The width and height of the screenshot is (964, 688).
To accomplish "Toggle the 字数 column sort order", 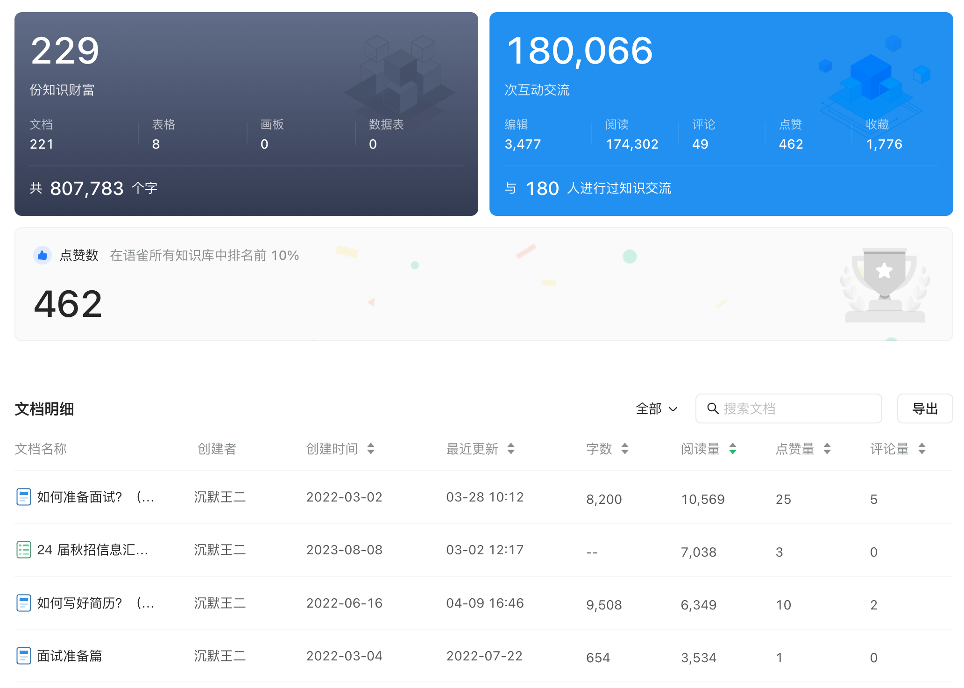I will [624, 449].
